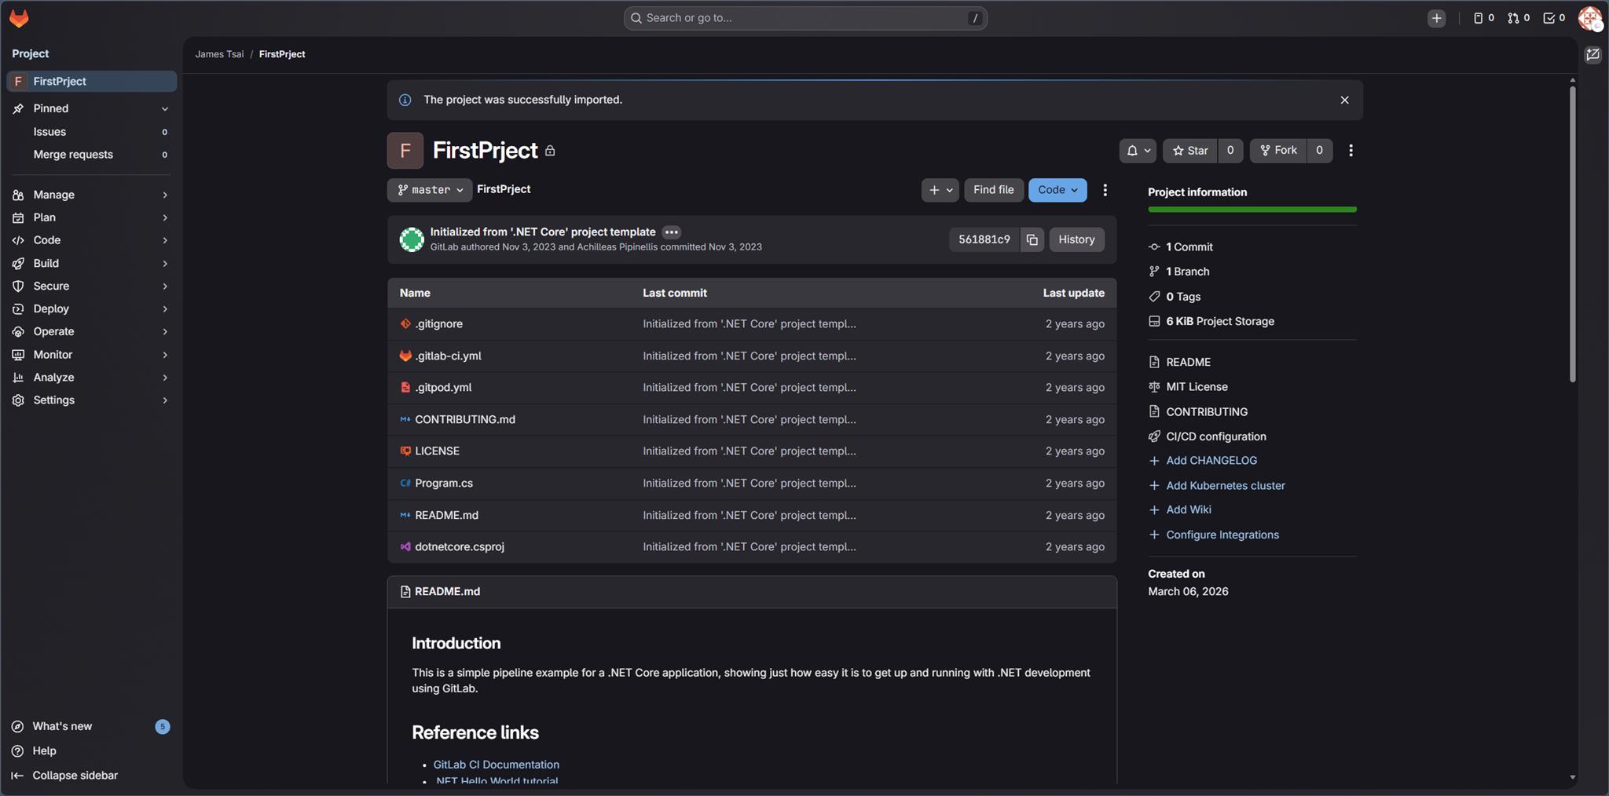Open the notification bell dropdown
Viewport: 1609px width, 796px height.
(x=1137, y=151)
